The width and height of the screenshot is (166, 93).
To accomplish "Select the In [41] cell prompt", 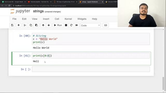I will 25,56.
